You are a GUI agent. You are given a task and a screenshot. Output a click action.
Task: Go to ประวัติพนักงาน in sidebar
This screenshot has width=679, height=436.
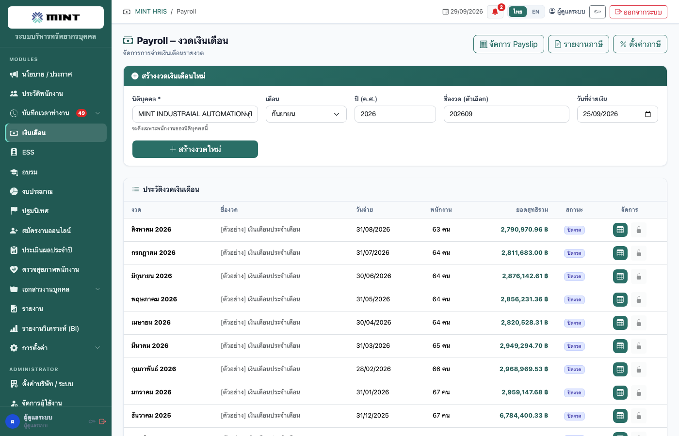pyautogui.click(x=56, y=93)
